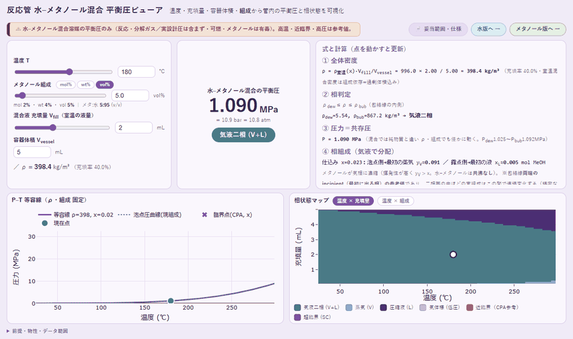Toggle 臨界点(CPA, x) legend entry
573x339 pixels.
227,215
